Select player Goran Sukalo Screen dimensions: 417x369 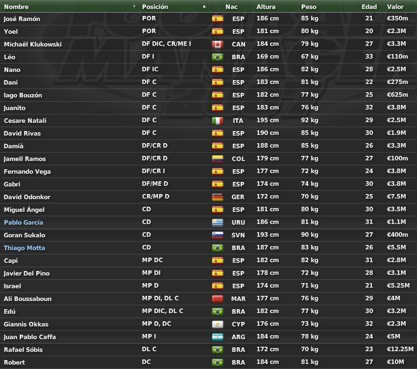point(24,235)
